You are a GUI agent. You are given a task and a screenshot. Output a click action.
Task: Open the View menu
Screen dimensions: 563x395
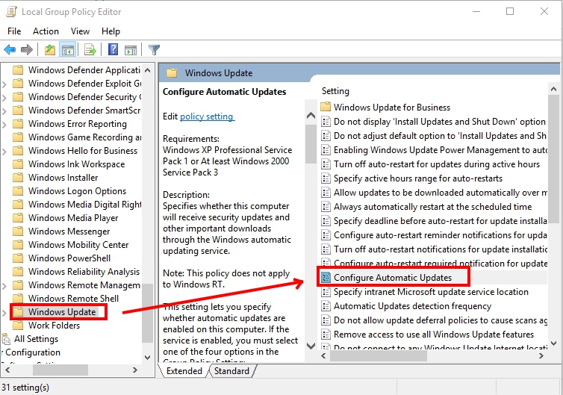click(x=80, y=31)
